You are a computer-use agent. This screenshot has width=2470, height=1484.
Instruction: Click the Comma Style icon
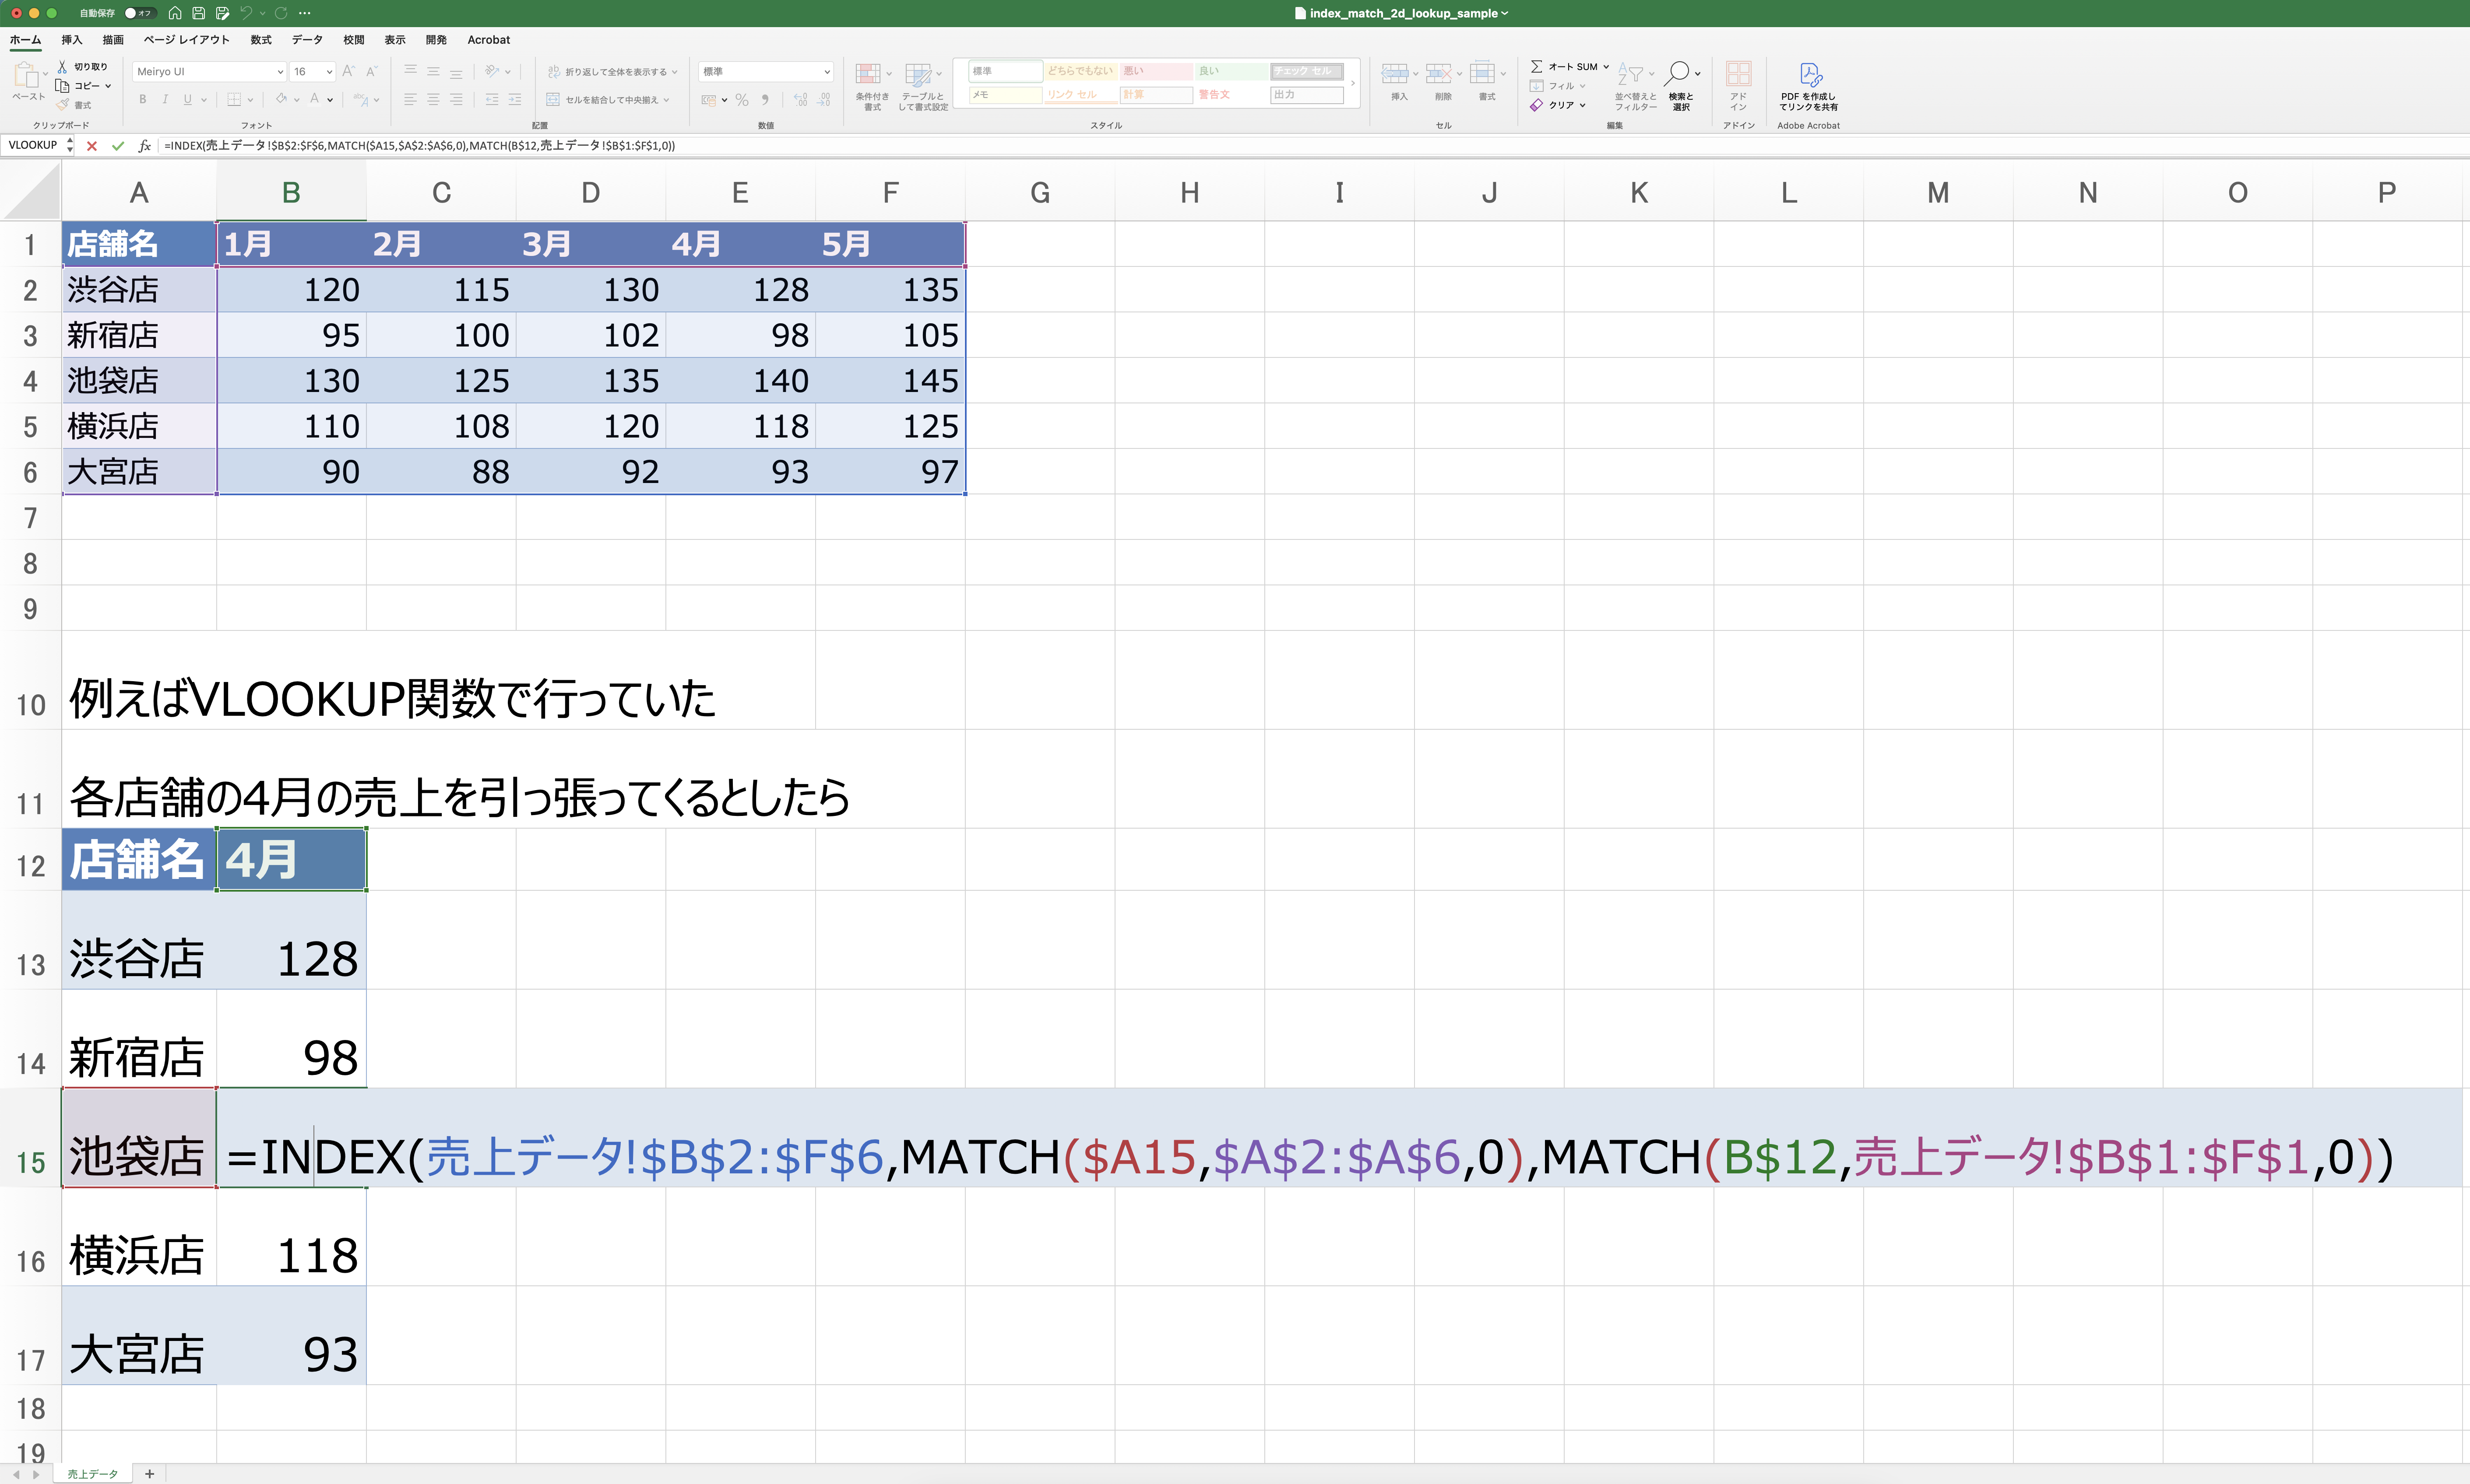tap(765, 100)
